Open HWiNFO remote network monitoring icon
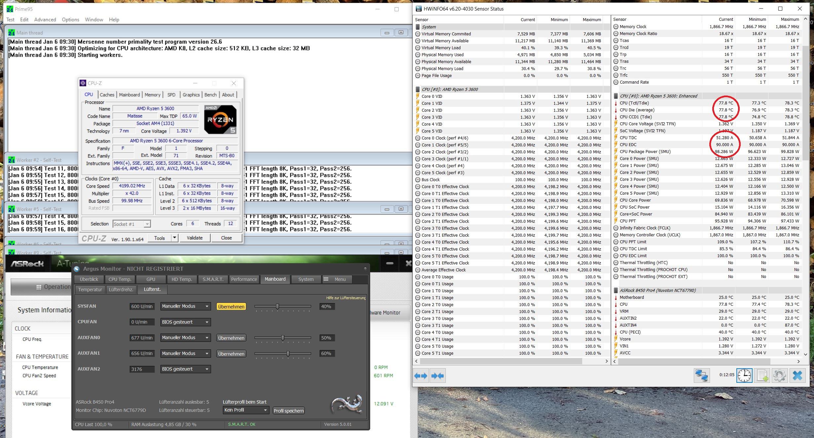The width and height of the screenshot is (814, 438). [x=701, y=376]
